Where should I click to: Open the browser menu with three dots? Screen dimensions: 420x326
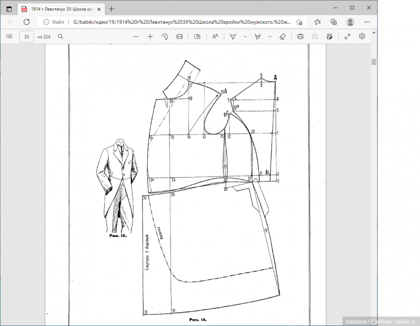coord(367,22)
